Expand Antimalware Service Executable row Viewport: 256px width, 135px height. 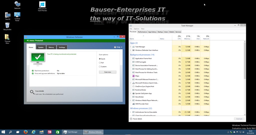coord(130,112)
